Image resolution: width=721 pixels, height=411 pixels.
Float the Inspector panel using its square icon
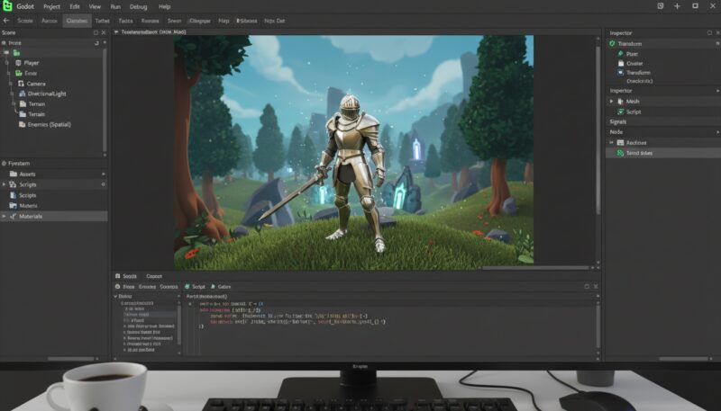[709, 32]
